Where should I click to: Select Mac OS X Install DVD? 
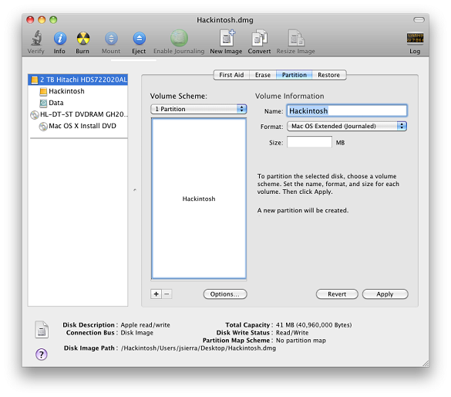pos(78,126)
